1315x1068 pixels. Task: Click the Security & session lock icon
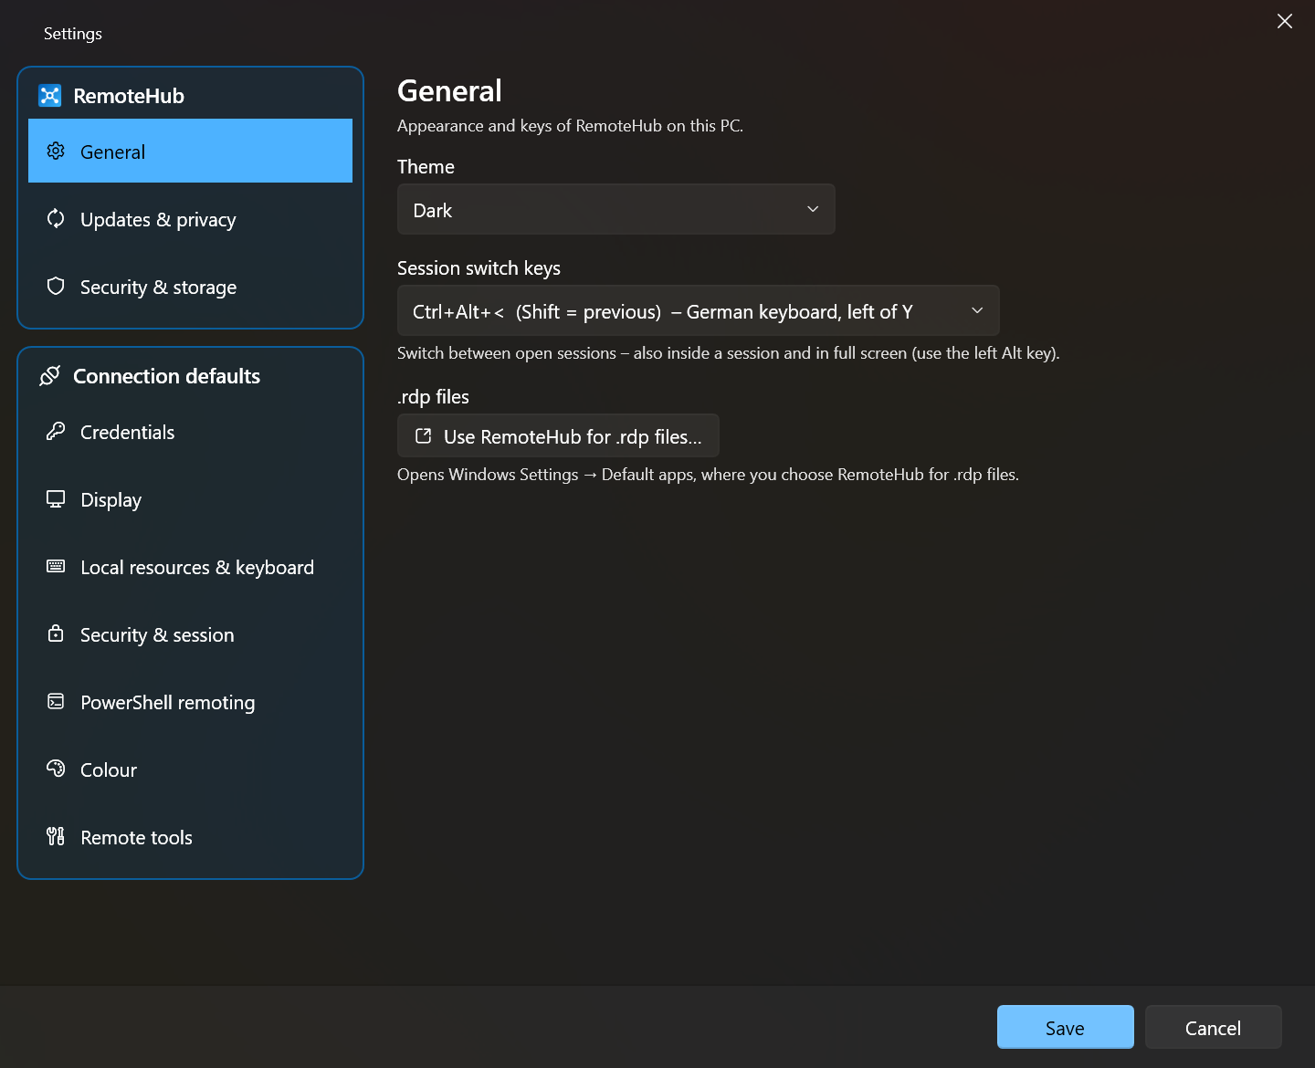[56, 633]
